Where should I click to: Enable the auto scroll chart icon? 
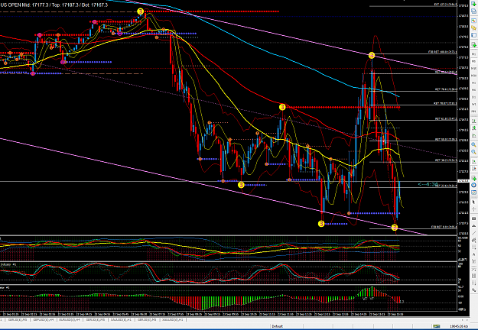474,162
